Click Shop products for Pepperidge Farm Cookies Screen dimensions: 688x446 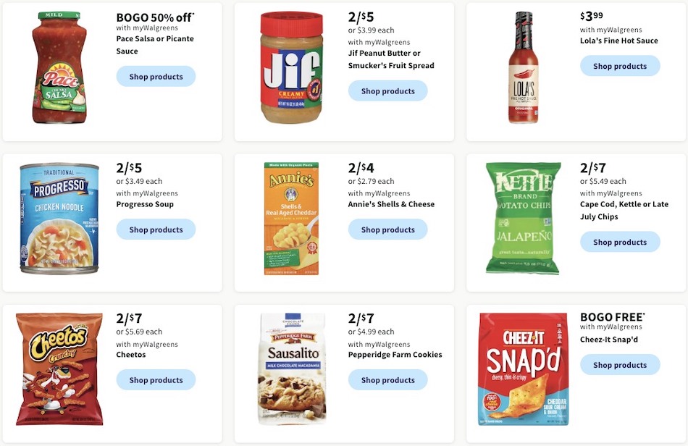387,379
